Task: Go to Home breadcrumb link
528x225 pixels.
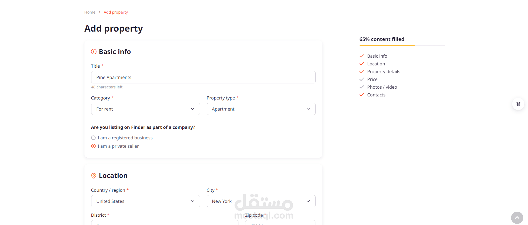Action: tap(90, 12)
